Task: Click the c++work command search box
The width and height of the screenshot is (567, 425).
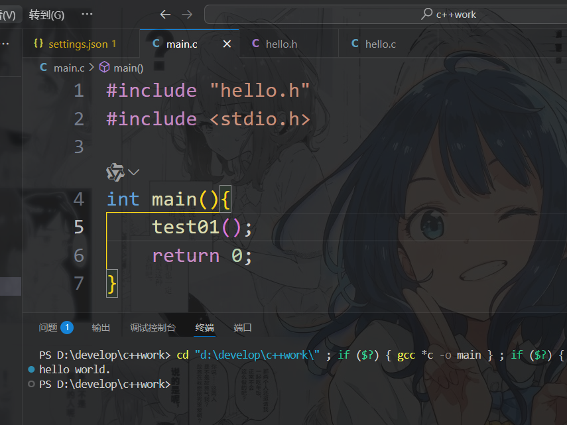Action: pos(385,15)
